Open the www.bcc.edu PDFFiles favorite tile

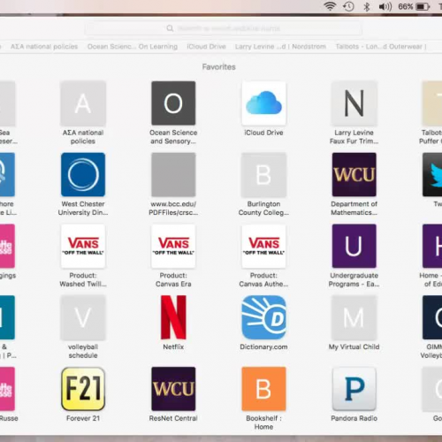coord(173,175)
